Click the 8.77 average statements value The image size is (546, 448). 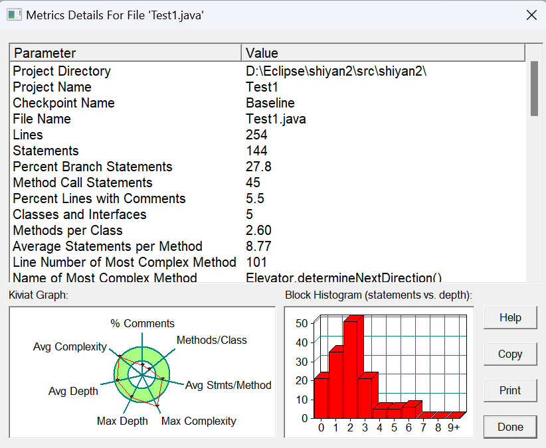click(x=258, y=247)
